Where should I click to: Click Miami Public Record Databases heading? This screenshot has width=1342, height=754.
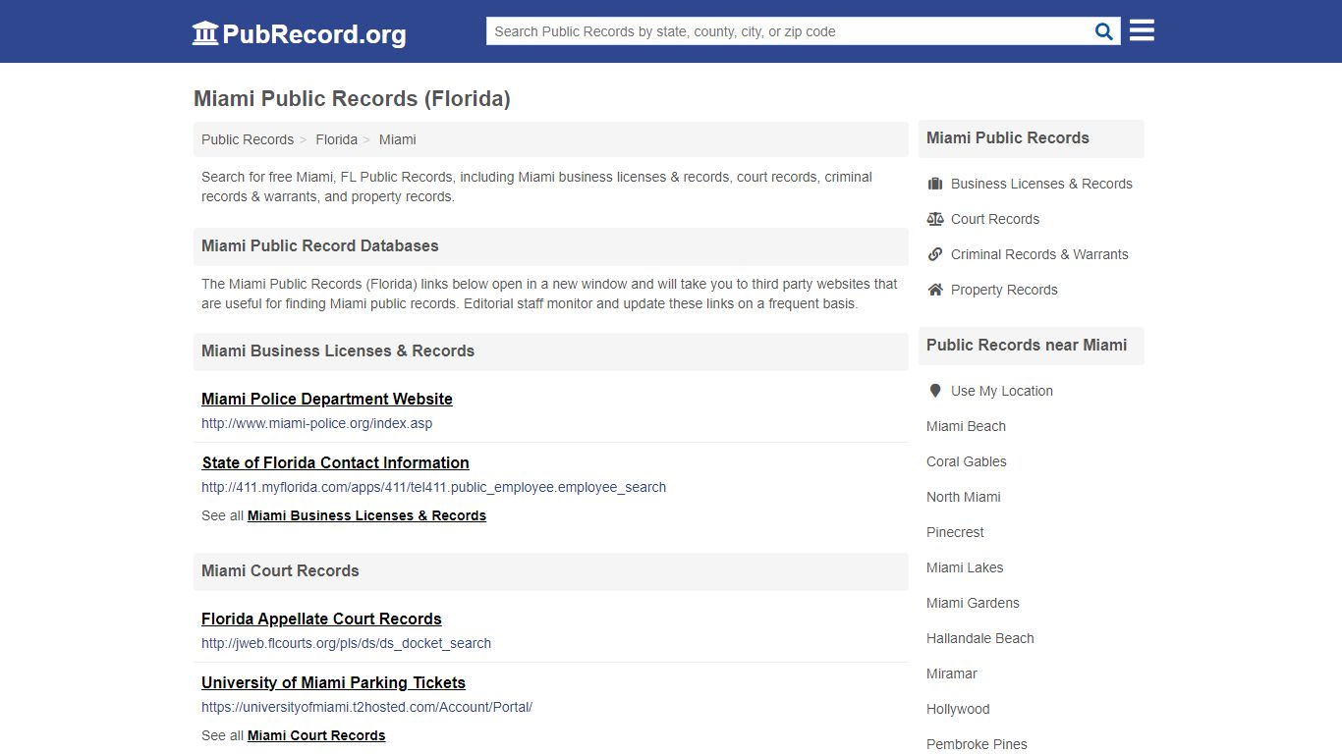(x=320, y=246)
